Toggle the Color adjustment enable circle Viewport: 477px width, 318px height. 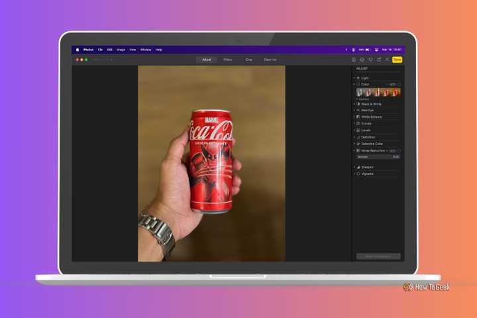pos(399,84)
